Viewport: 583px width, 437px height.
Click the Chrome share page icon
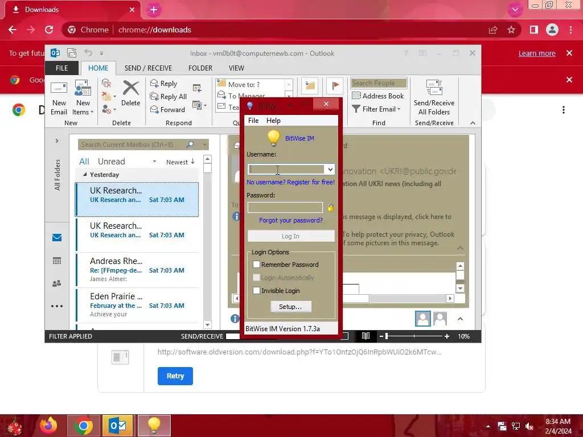click(493, 30)
